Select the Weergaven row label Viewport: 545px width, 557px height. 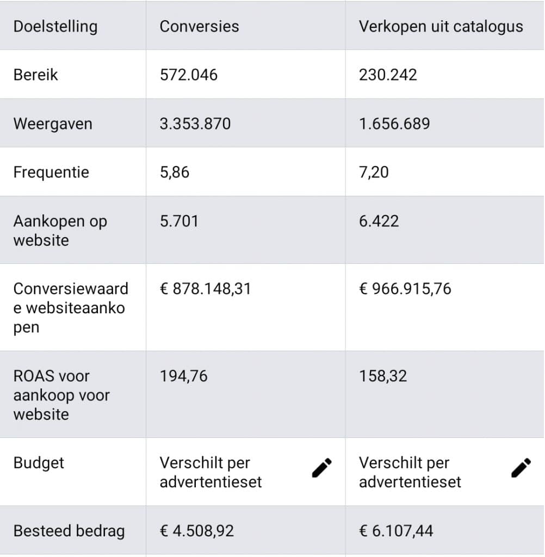[53, 123]
